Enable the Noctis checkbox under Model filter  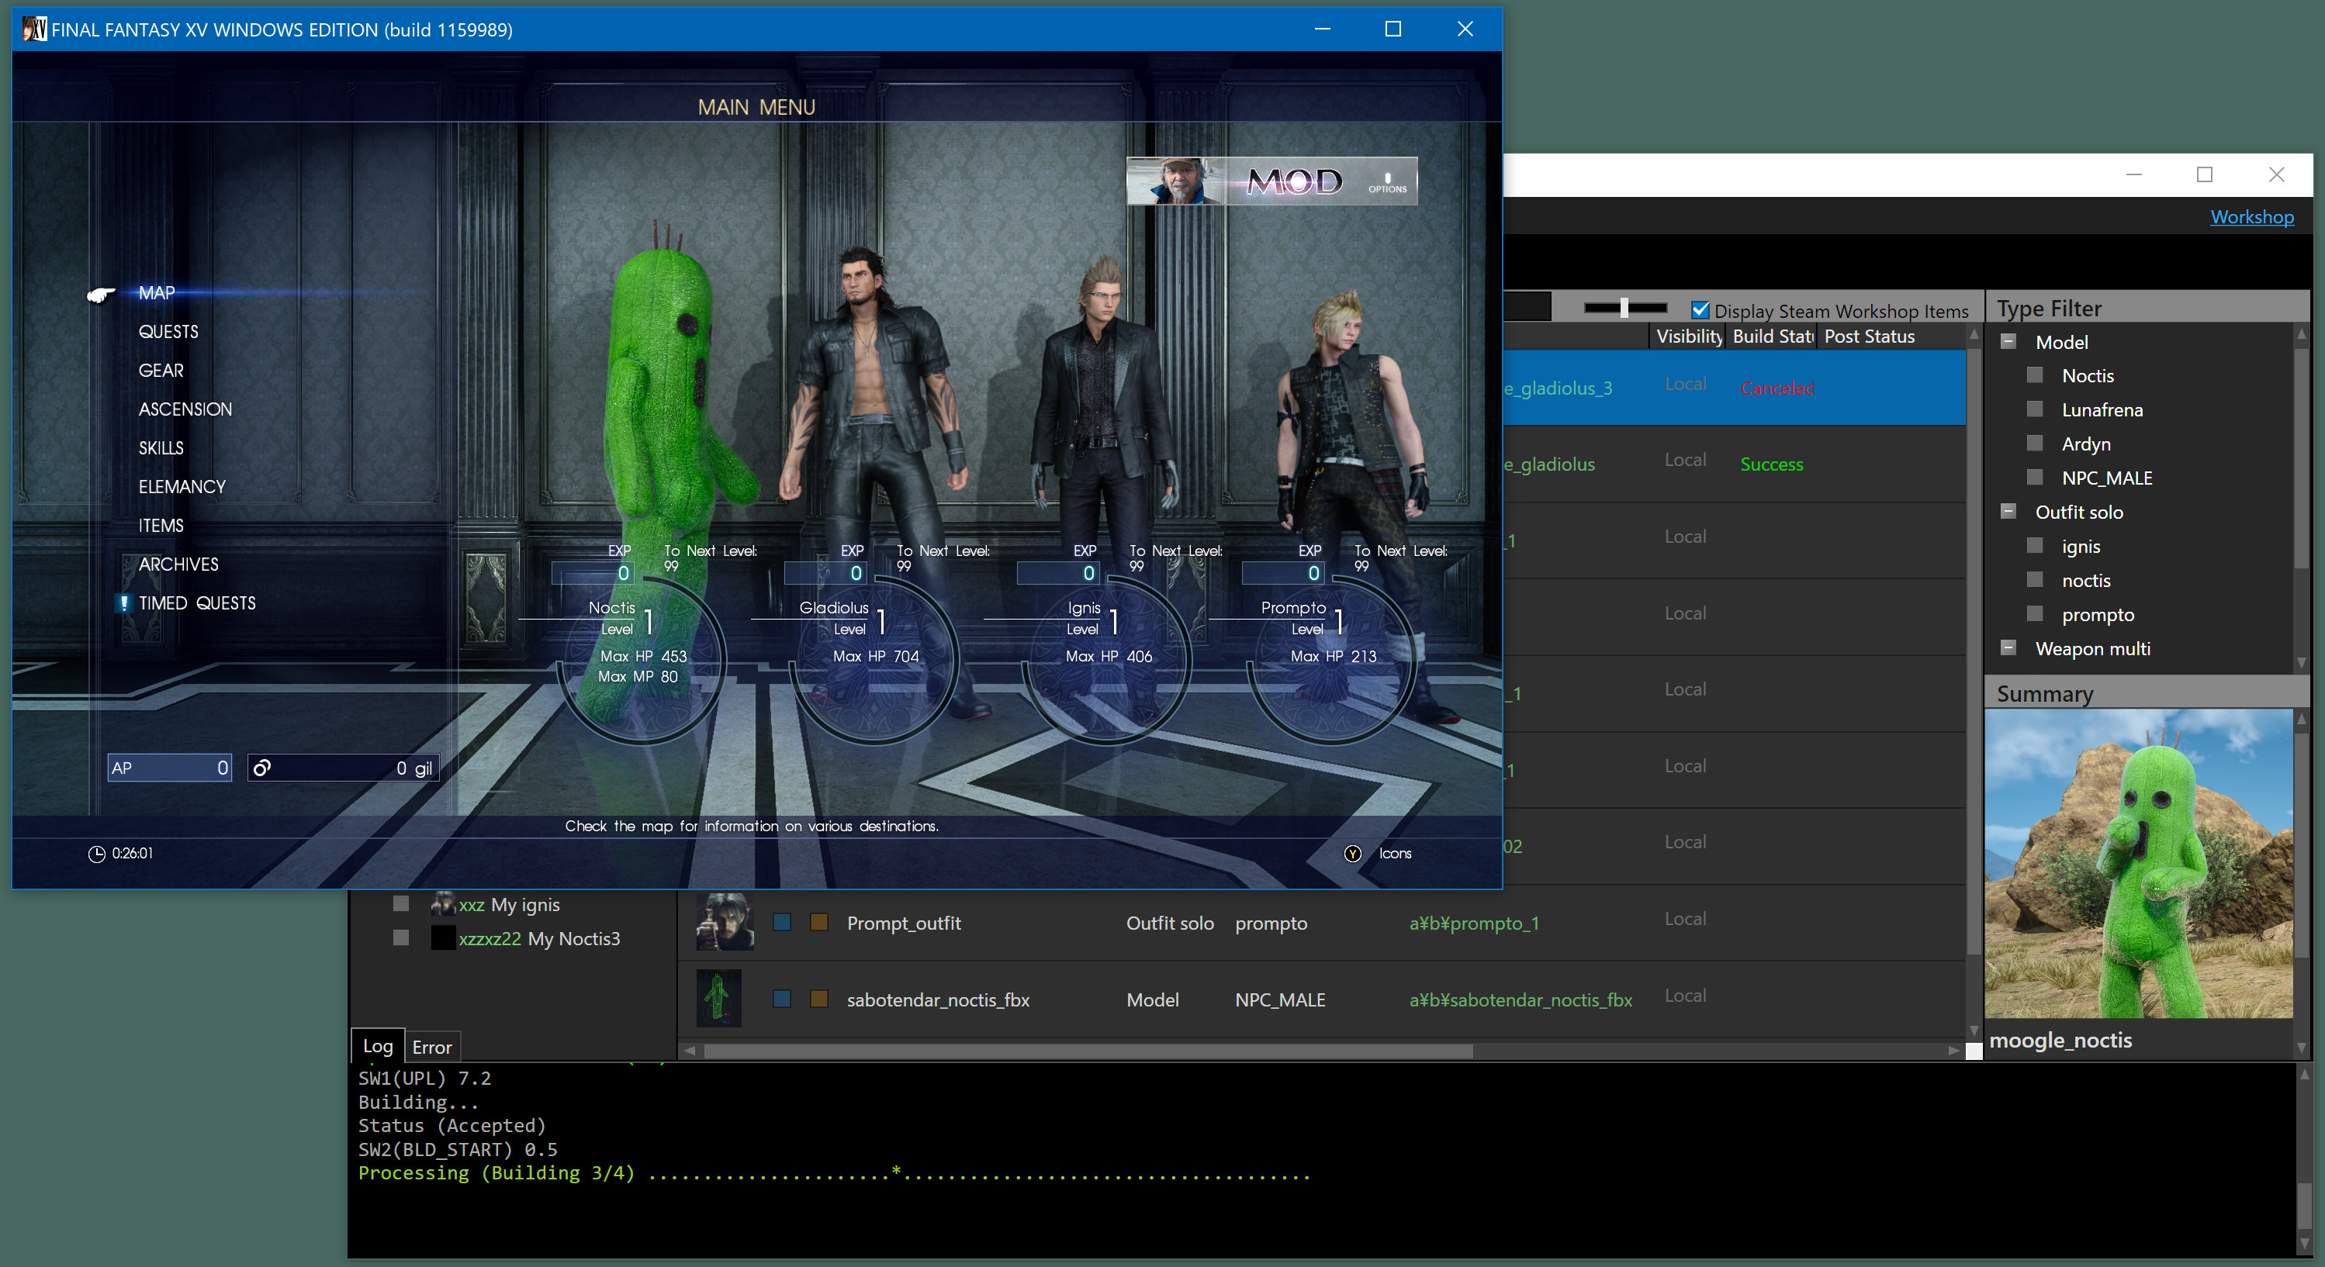coord(2034,375)
